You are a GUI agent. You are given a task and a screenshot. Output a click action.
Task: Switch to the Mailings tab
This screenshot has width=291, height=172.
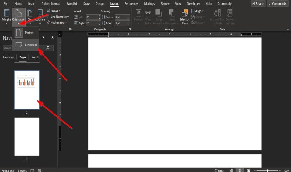[x=149, y=3]
